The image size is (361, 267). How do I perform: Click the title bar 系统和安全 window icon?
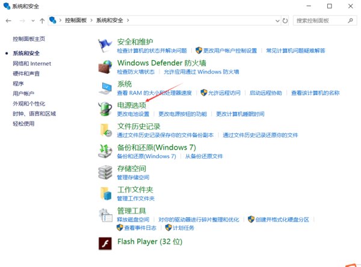pos(7,6)
